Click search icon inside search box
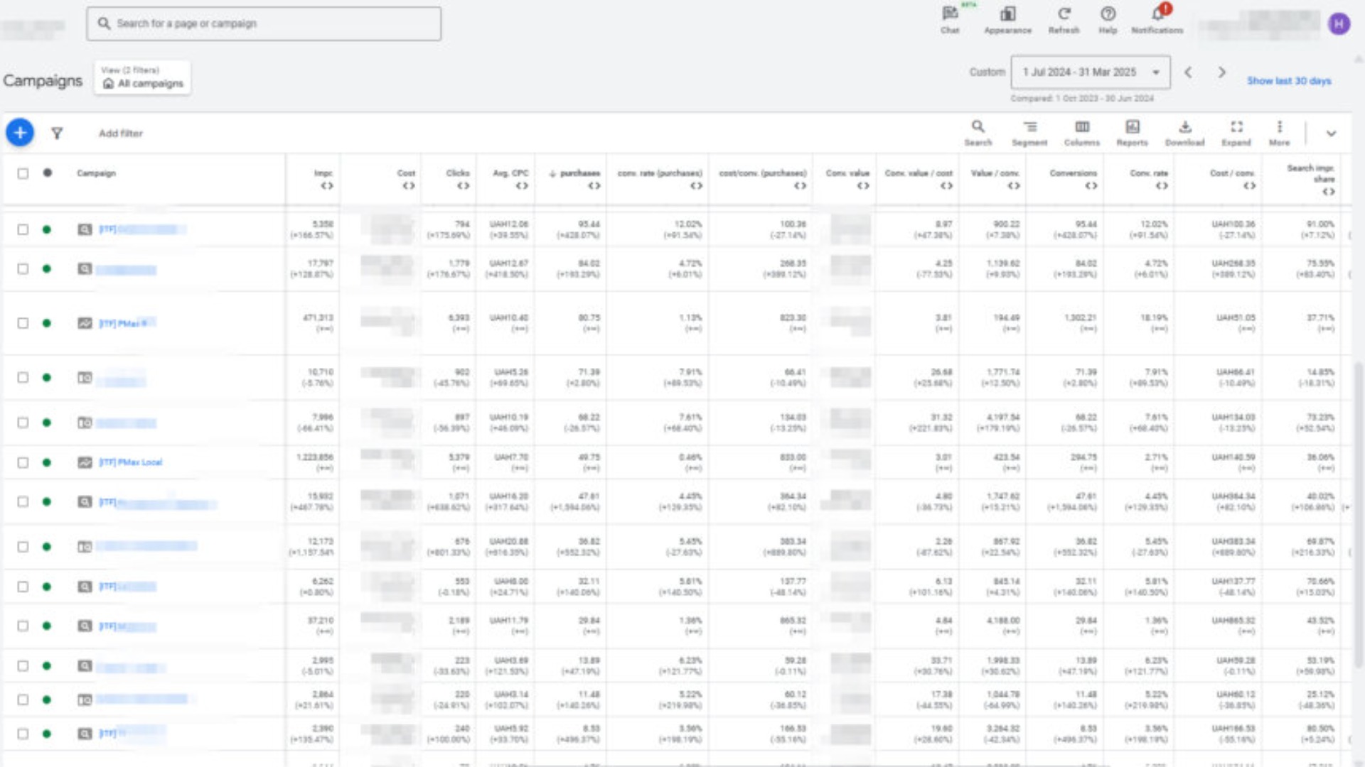Viewport: 1365px width, 767px height. click(104, 23)
